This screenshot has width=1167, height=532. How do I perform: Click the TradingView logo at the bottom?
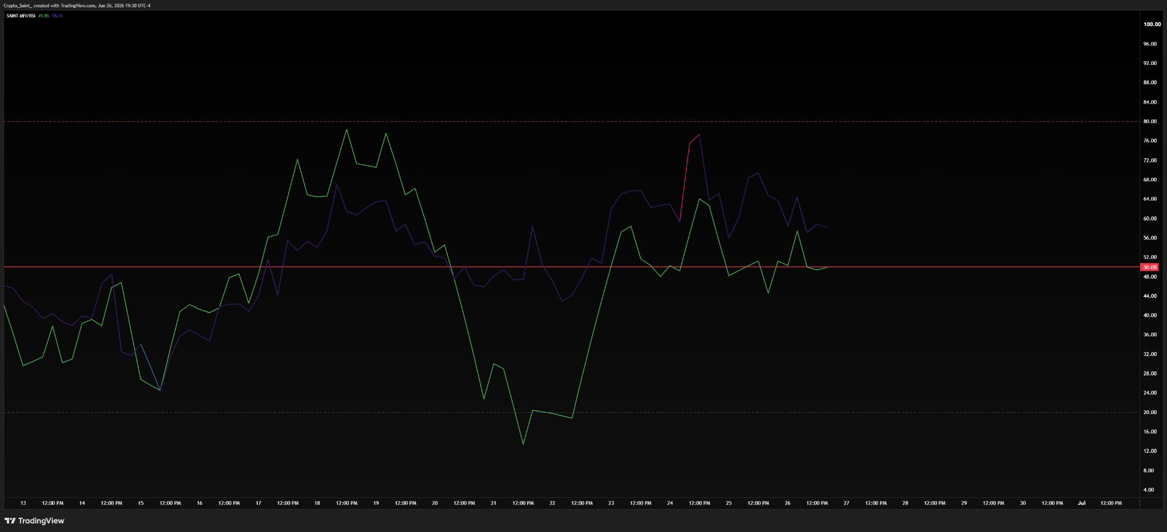click(34, 521)
